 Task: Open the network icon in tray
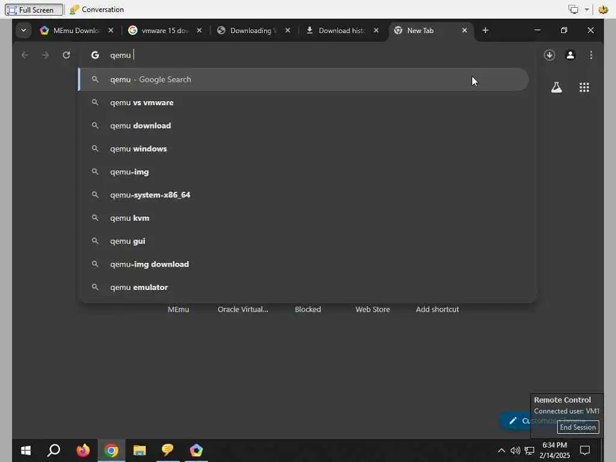(529, 450)
